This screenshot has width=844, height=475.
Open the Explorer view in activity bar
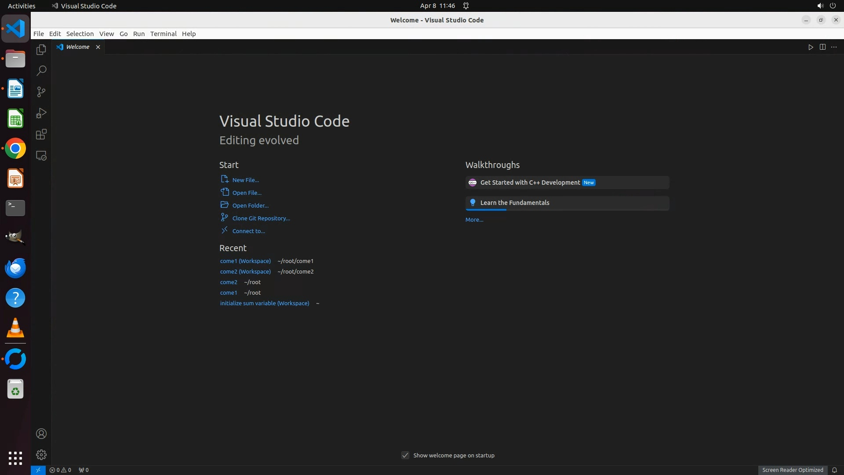pos(41,50)
